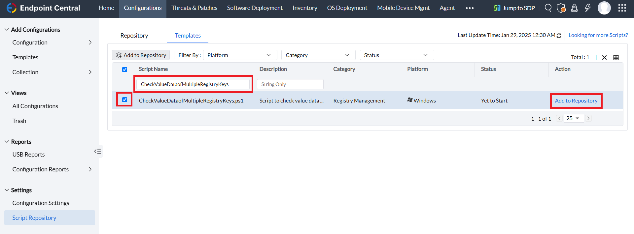Open the Threats & Patches menu
Image resolution: width=634 pixels, height=234 pixels.
click(x=194, y=8)
